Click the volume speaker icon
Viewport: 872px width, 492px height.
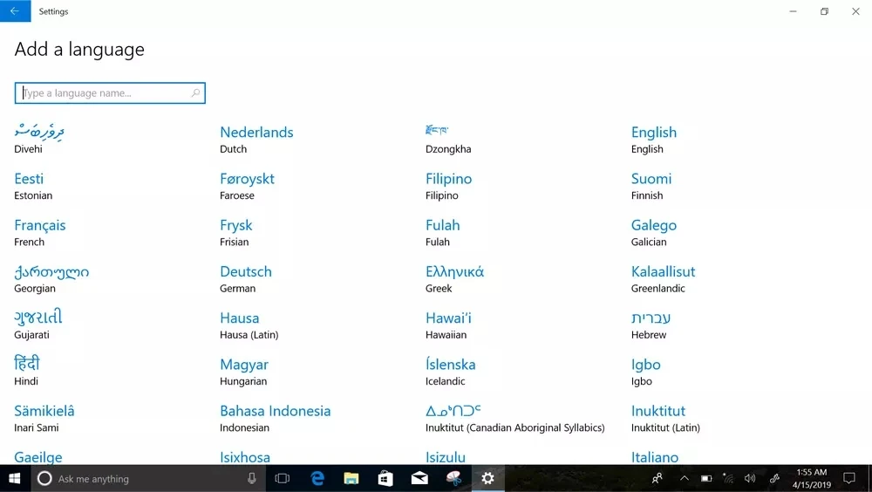[x=750, y=479]
